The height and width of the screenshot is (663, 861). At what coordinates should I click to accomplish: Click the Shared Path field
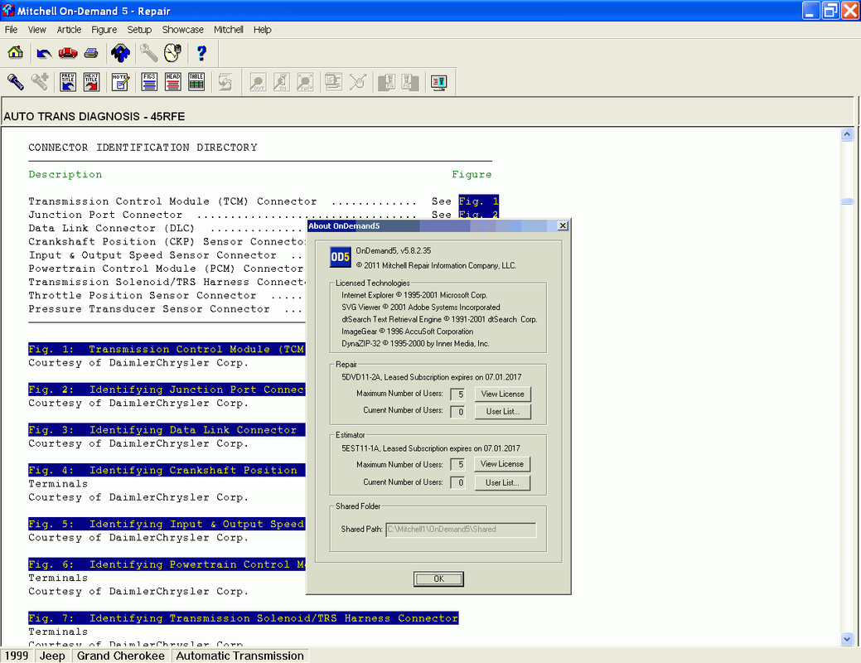tap(461, 530)
